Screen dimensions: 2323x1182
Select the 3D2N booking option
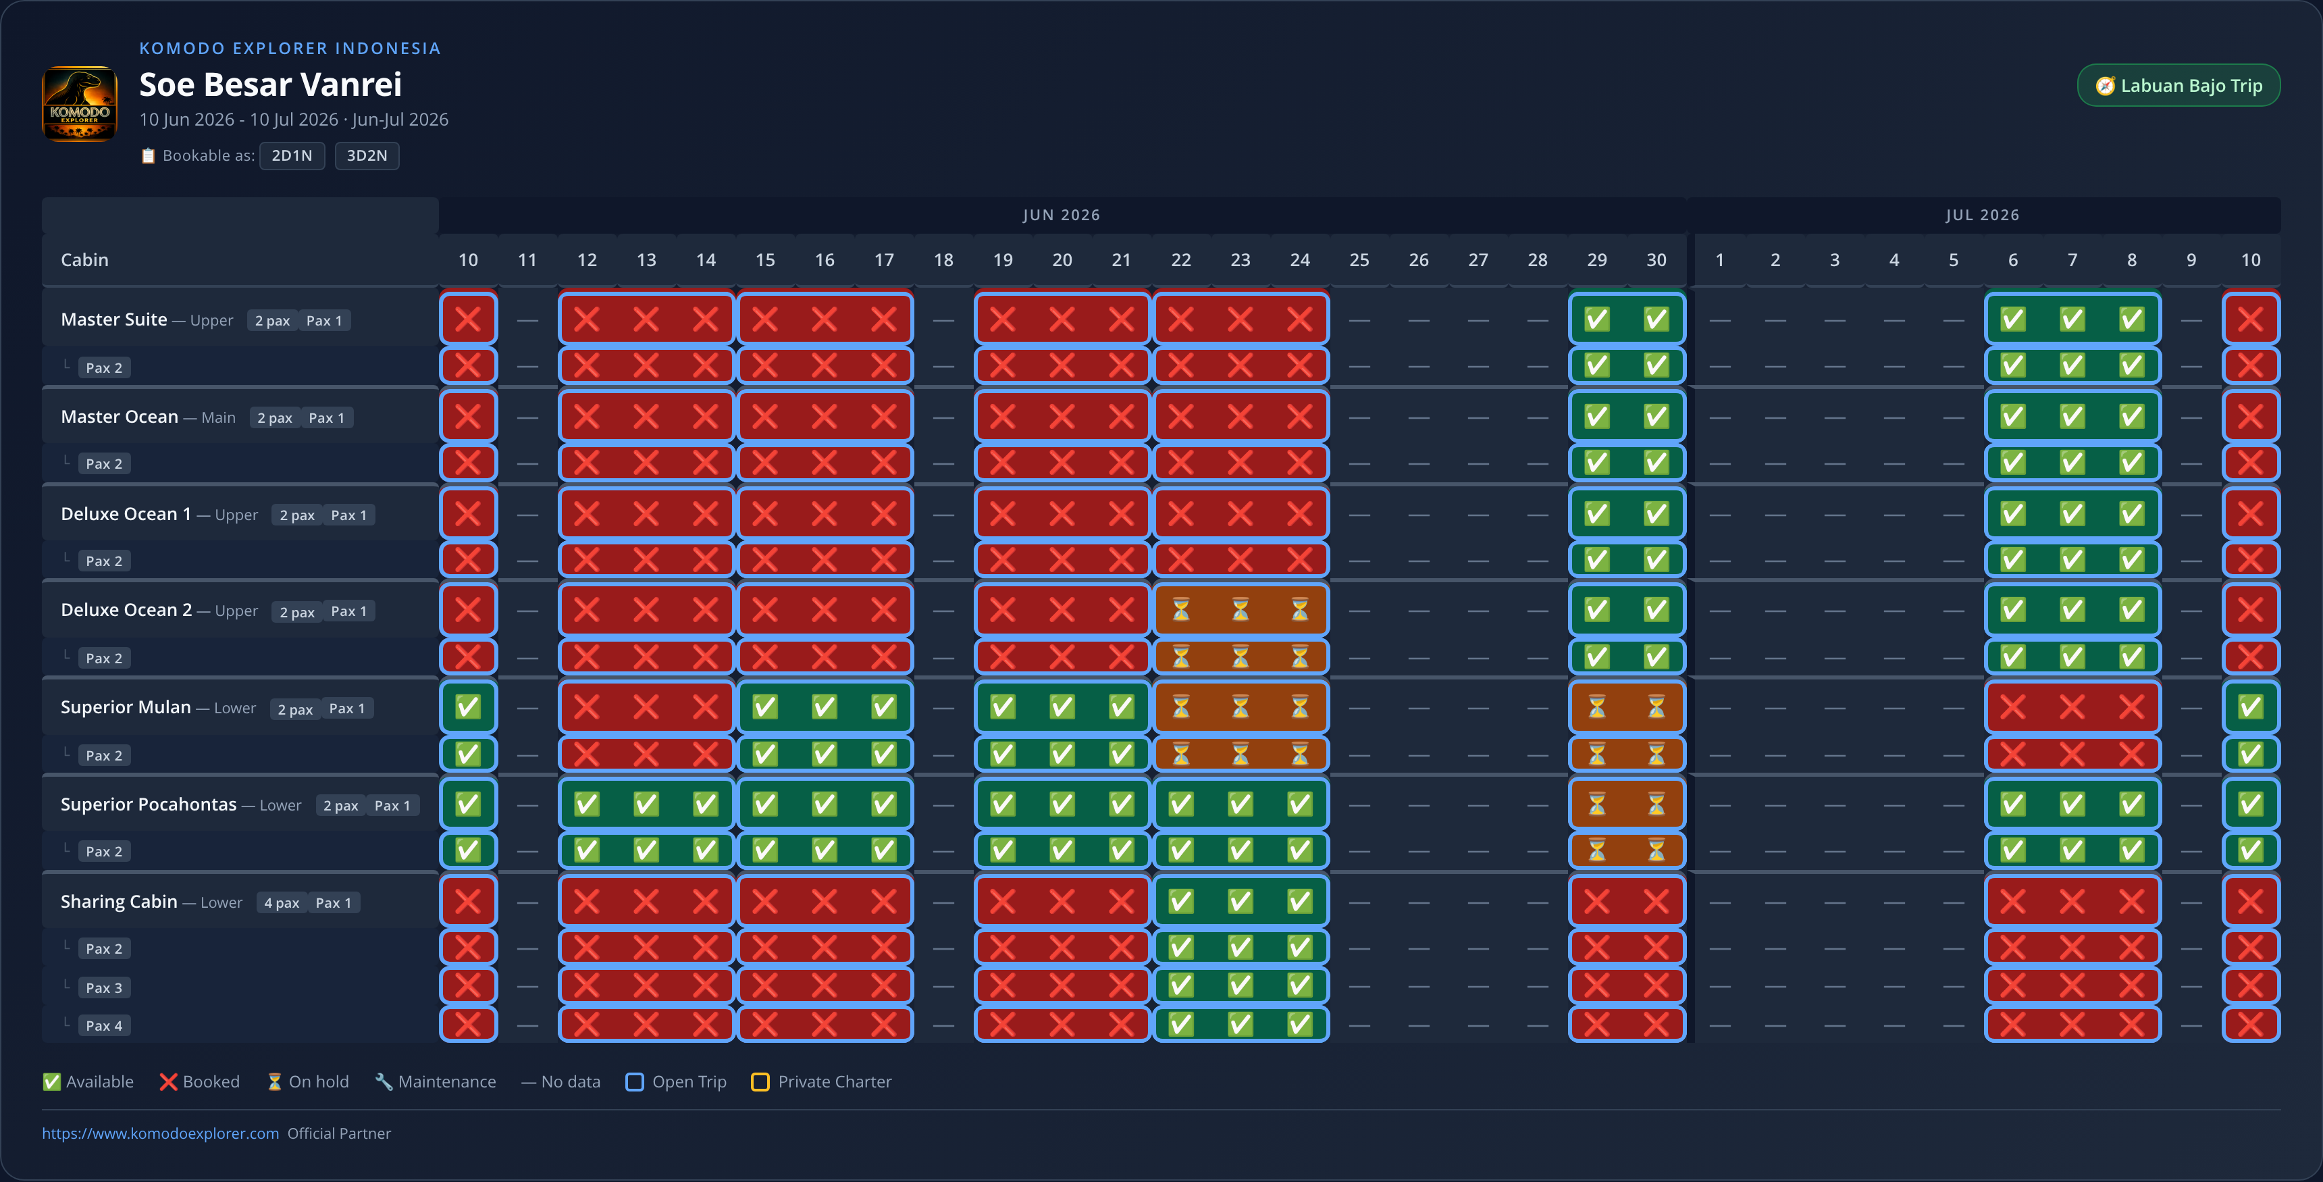(367, 155)
